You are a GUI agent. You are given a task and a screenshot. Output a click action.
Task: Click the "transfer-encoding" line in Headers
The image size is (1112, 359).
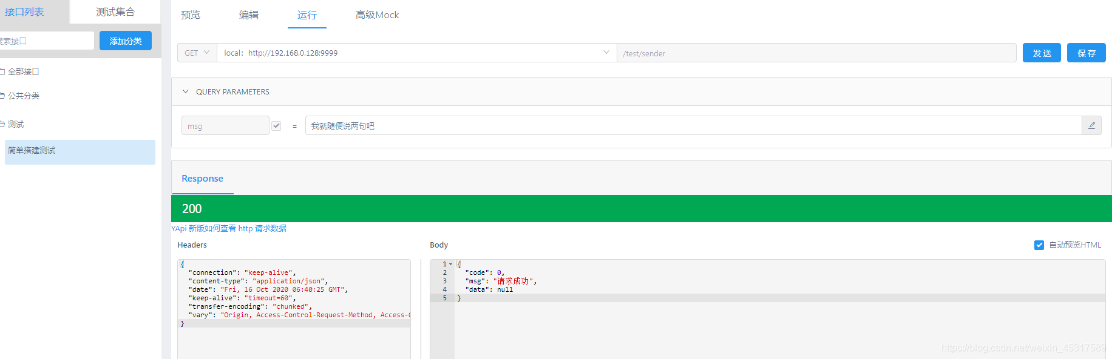point(250,306)
